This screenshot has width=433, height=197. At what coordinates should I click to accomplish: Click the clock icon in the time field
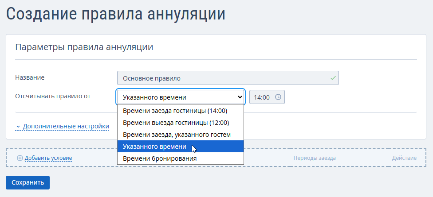pyautogui.click(x=278, y=97)
